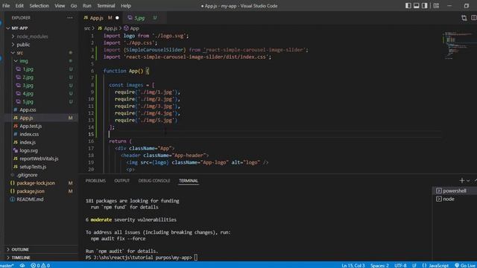Select the powershell terminal instance
Screen dimensions: 477x268
click(x=454, y=191)
